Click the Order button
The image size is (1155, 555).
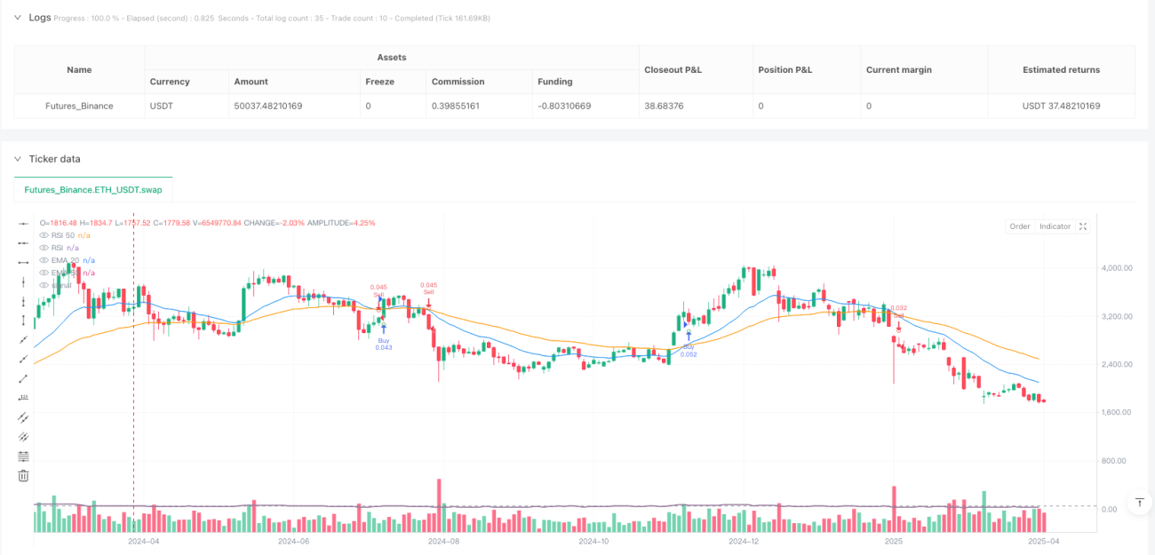click(1020, 226)
